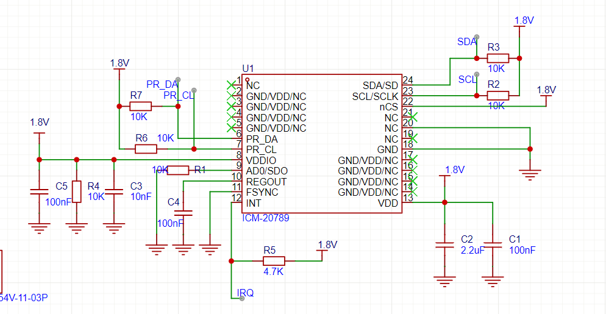Screen dimensions: 606x314
Task: Click the 1.8V power symbol on the nCS wire
Action: pyautogui.click(x=546, y=95)
